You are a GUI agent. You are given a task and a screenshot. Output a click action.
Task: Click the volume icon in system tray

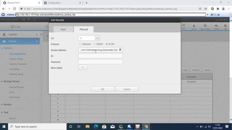click(x=209, y=127)
